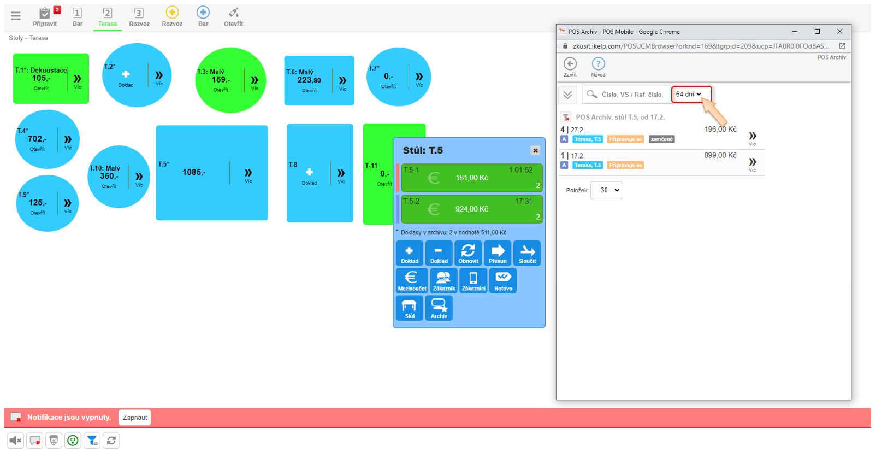The width and height of the screenshot is (876, 452).
Task: Click the archive search number field
Action: 632,95
